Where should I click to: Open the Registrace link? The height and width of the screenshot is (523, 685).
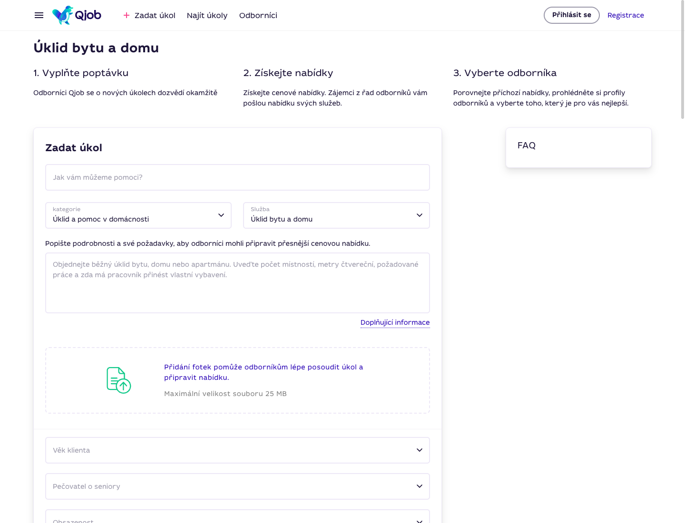pos(626,15)
